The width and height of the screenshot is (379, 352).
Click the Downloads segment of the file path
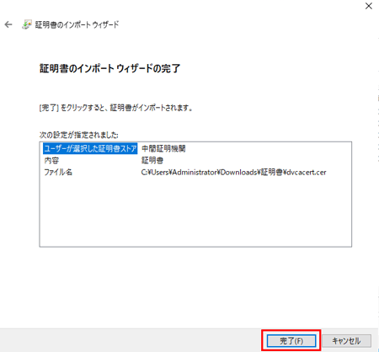click(x=239, y=172)
